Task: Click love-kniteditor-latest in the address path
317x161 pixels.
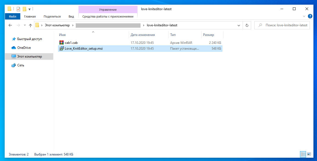Action: tap(162, 25)
